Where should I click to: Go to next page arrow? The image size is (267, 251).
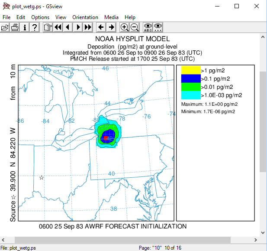click(78, 27)
